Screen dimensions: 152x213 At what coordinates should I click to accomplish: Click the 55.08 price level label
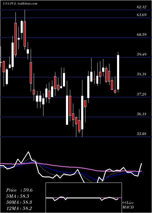142,134
